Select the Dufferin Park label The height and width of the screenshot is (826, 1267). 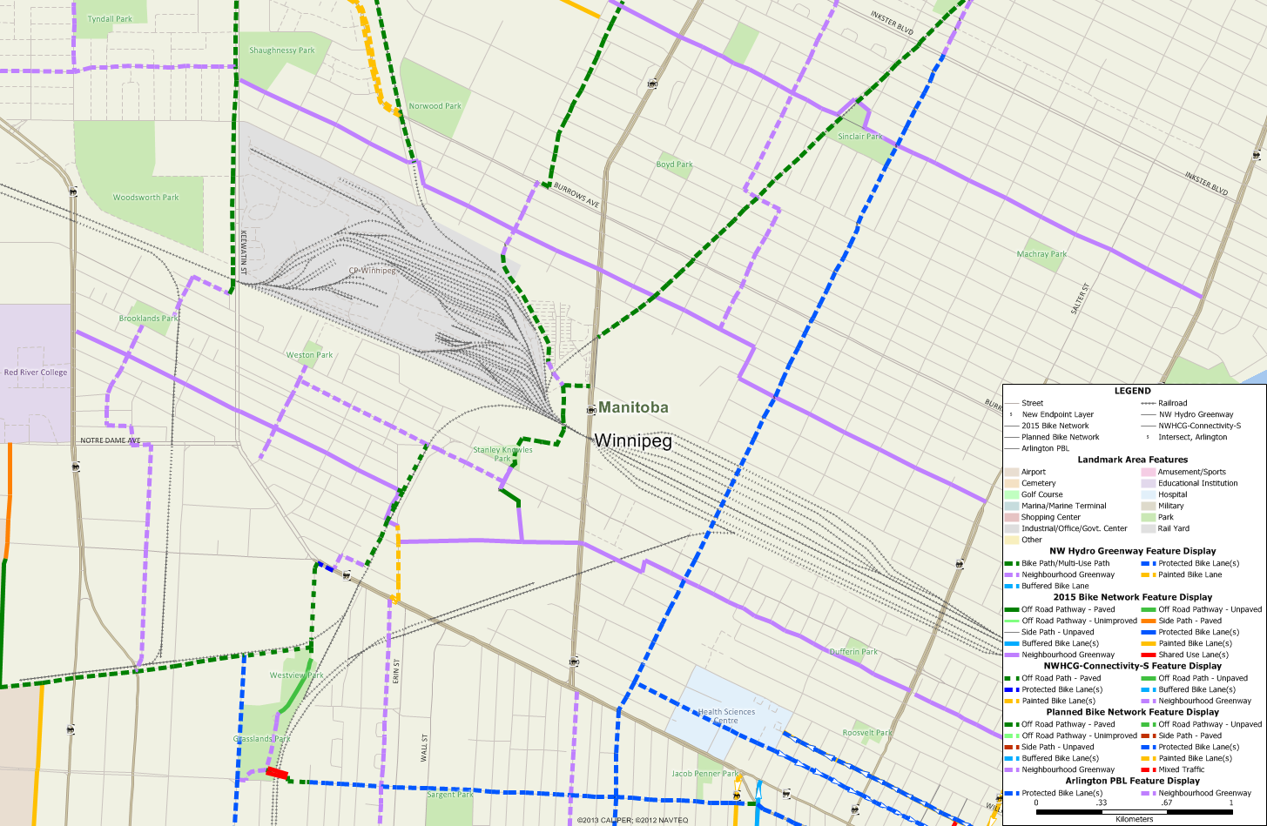(x=853, y=652)
